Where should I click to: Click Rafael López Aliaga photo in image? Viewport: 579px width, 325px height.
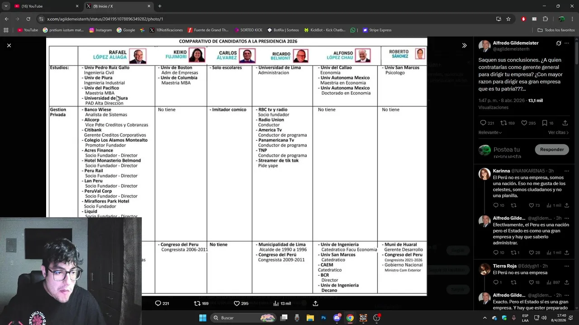click(138, 56)
